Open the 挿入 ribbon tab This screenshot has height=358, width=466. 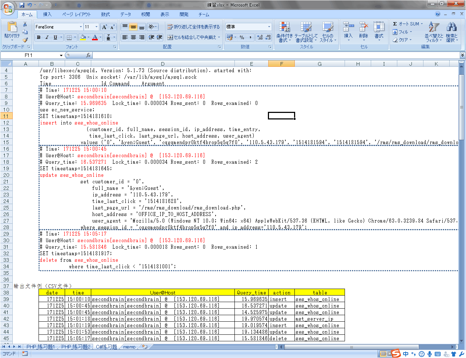point(47,15)
